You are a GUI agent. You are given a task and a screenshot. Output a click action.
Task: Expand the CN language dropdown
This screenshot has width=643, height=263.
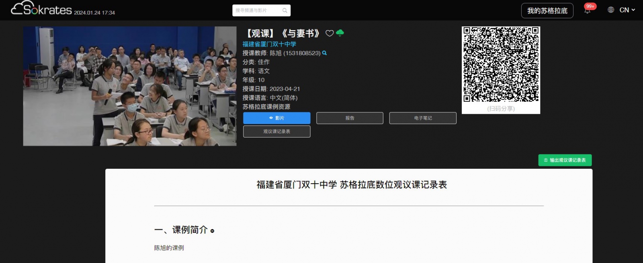coord(627,10)
